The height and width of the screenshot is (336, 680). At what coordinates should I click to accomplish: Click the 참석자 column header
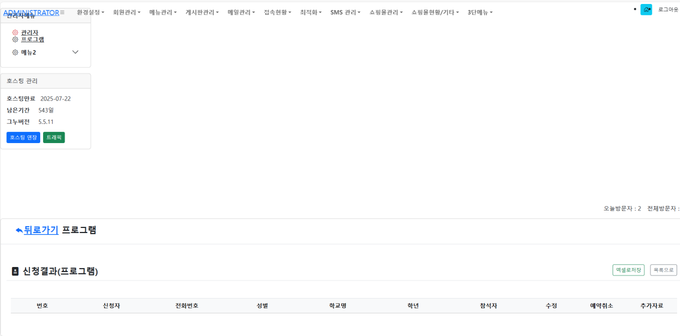pyautogui.click(x=488, y=305)
